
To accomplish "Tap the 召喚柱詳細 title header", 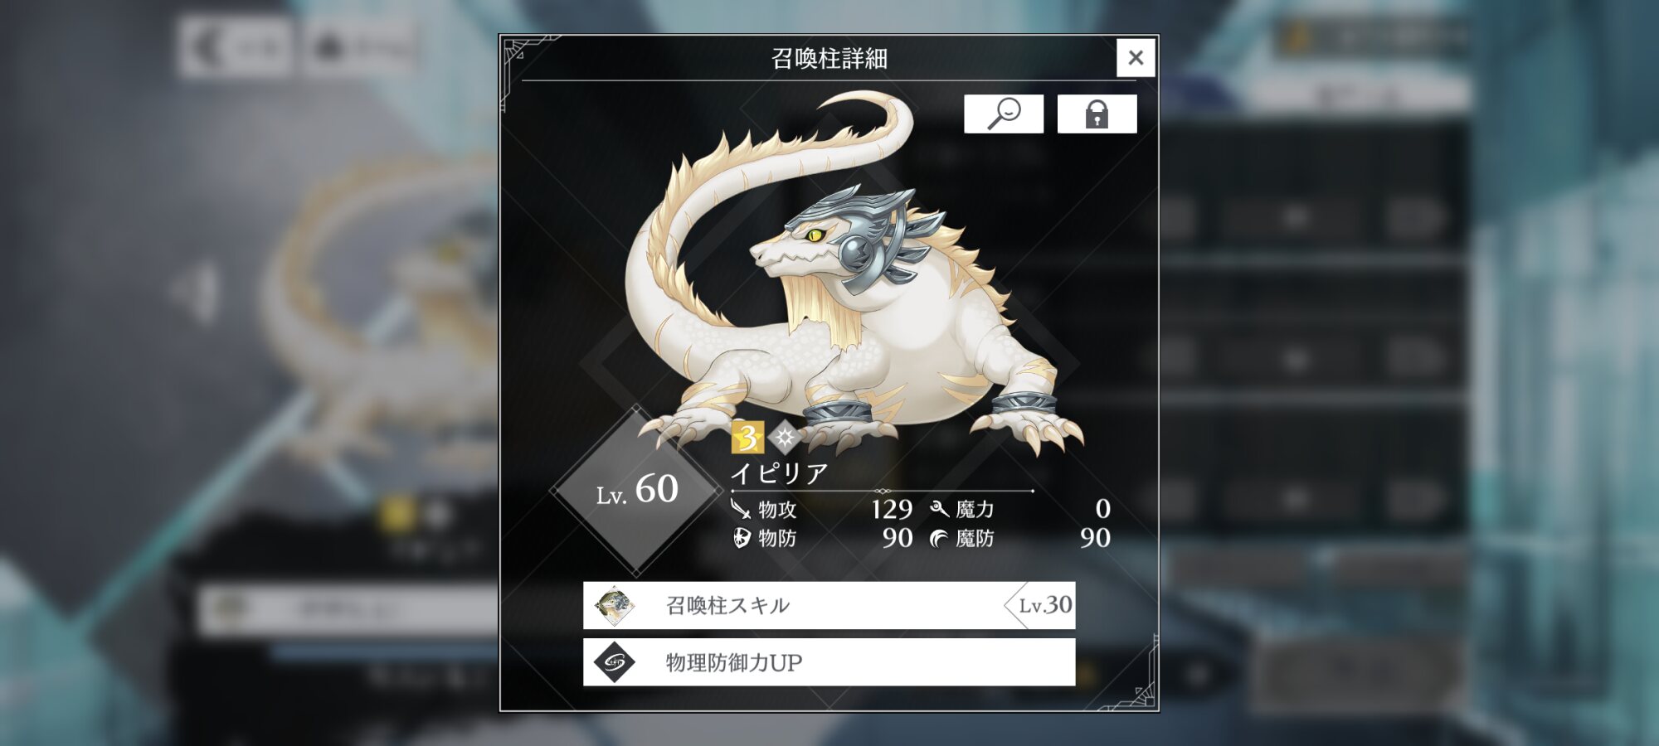I will 829,58.
